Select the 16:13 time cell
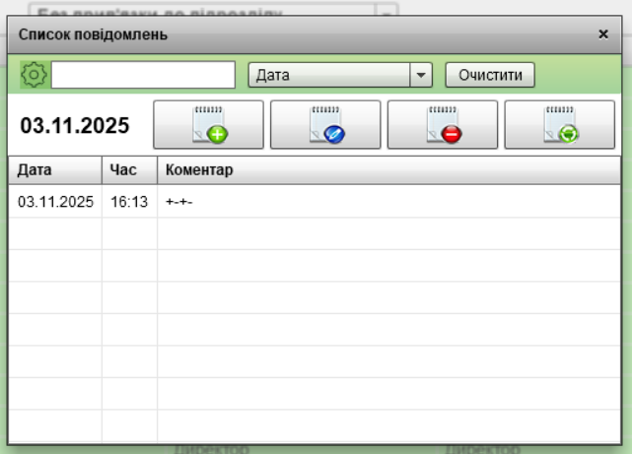This screenshot has width=632, height=454. point(129,202)
